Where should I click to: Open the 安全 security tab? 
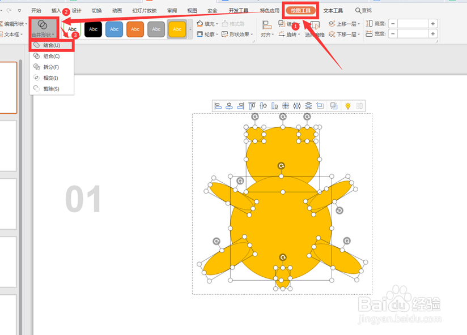click(213, 11)
